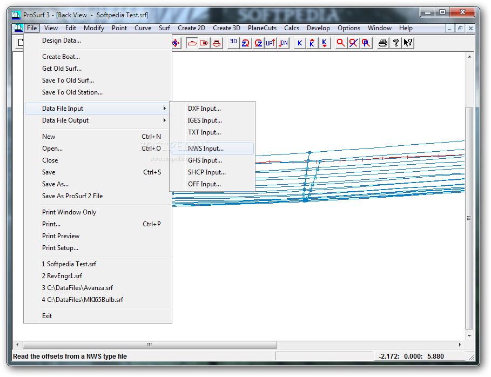Switch to 3D view toolbar button

pyautogui.click(x=233, y=43)
